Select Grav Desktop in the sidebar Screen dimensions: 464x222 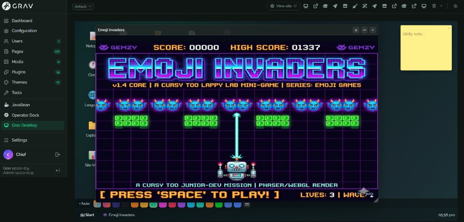pyautogui.click(x=33, y=125)
